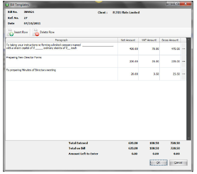Open ellipsis button for the 400.00 row
The height and width of the screenshot is (174, 197).
pos(183,49)
